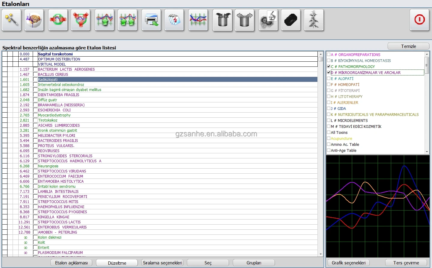Screen dimensions: 432x268
Task: Click the black stone toolbar icon
Action: coord(291,20)
